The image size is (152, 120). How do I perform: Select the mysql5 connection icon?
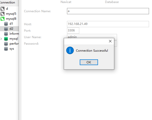point(2,14)
